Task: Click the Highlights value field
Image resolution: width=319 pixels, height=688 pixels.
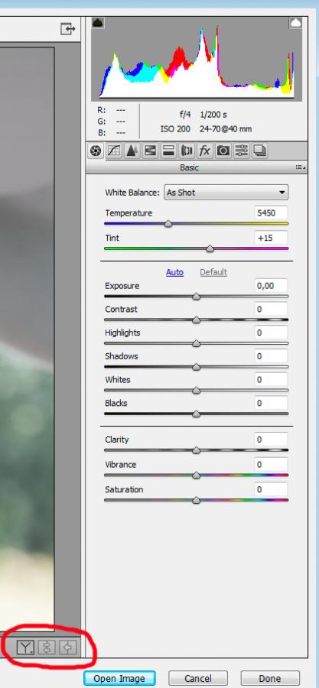Action: click(x=271, y=333)
